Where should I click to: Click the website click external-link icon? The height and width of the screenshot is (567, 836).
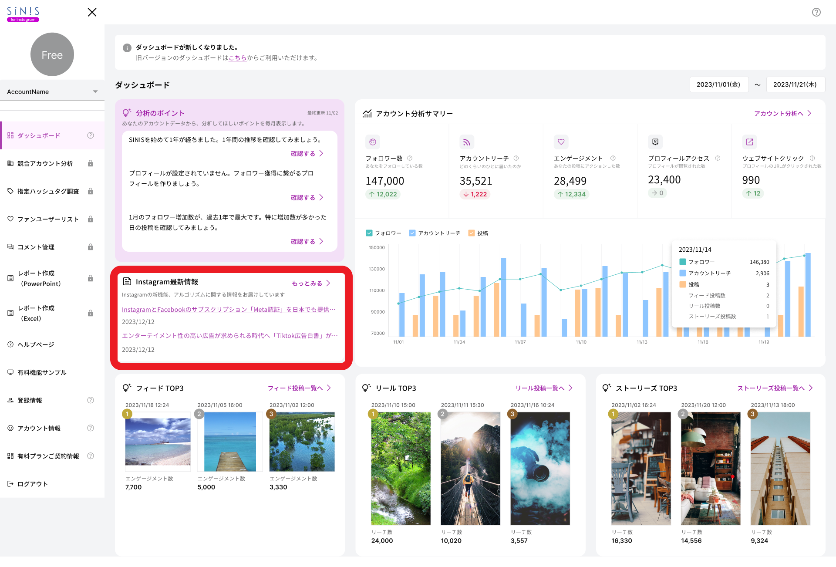coord(749,142)
